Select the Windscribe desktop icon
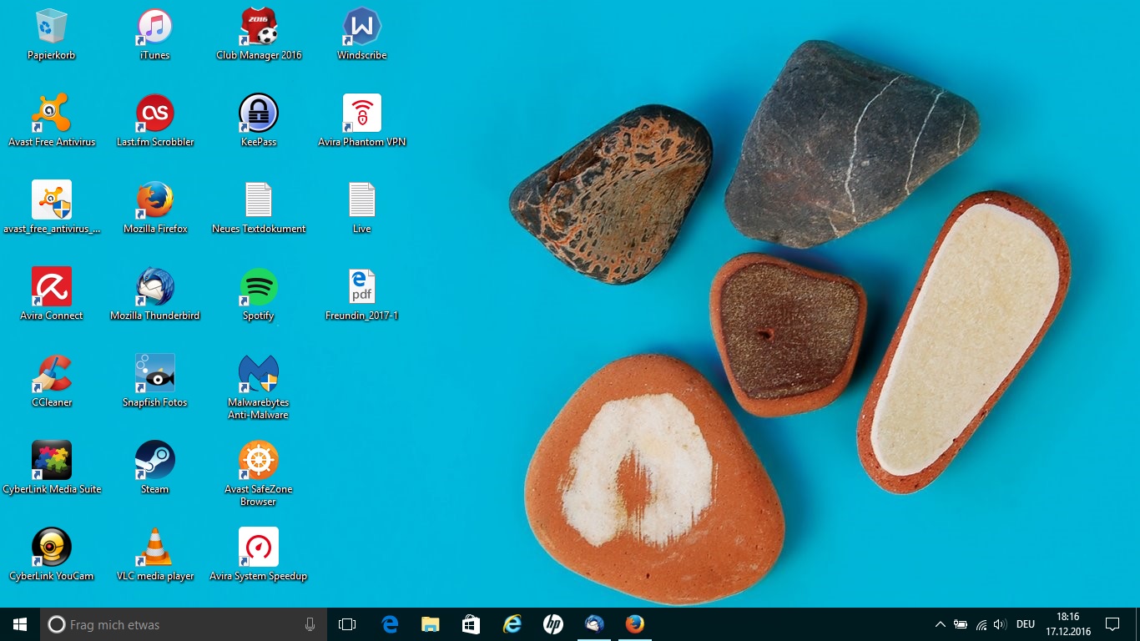Image resolution: width=1140 pixels, height=641 pixels. pyautogui.click(x=362, y=34)
